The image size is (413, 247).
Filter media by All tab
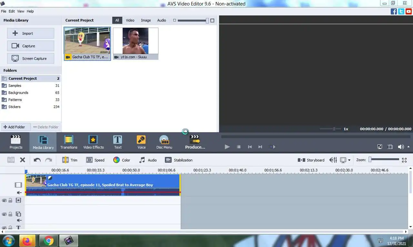click(x=117, y=20)
